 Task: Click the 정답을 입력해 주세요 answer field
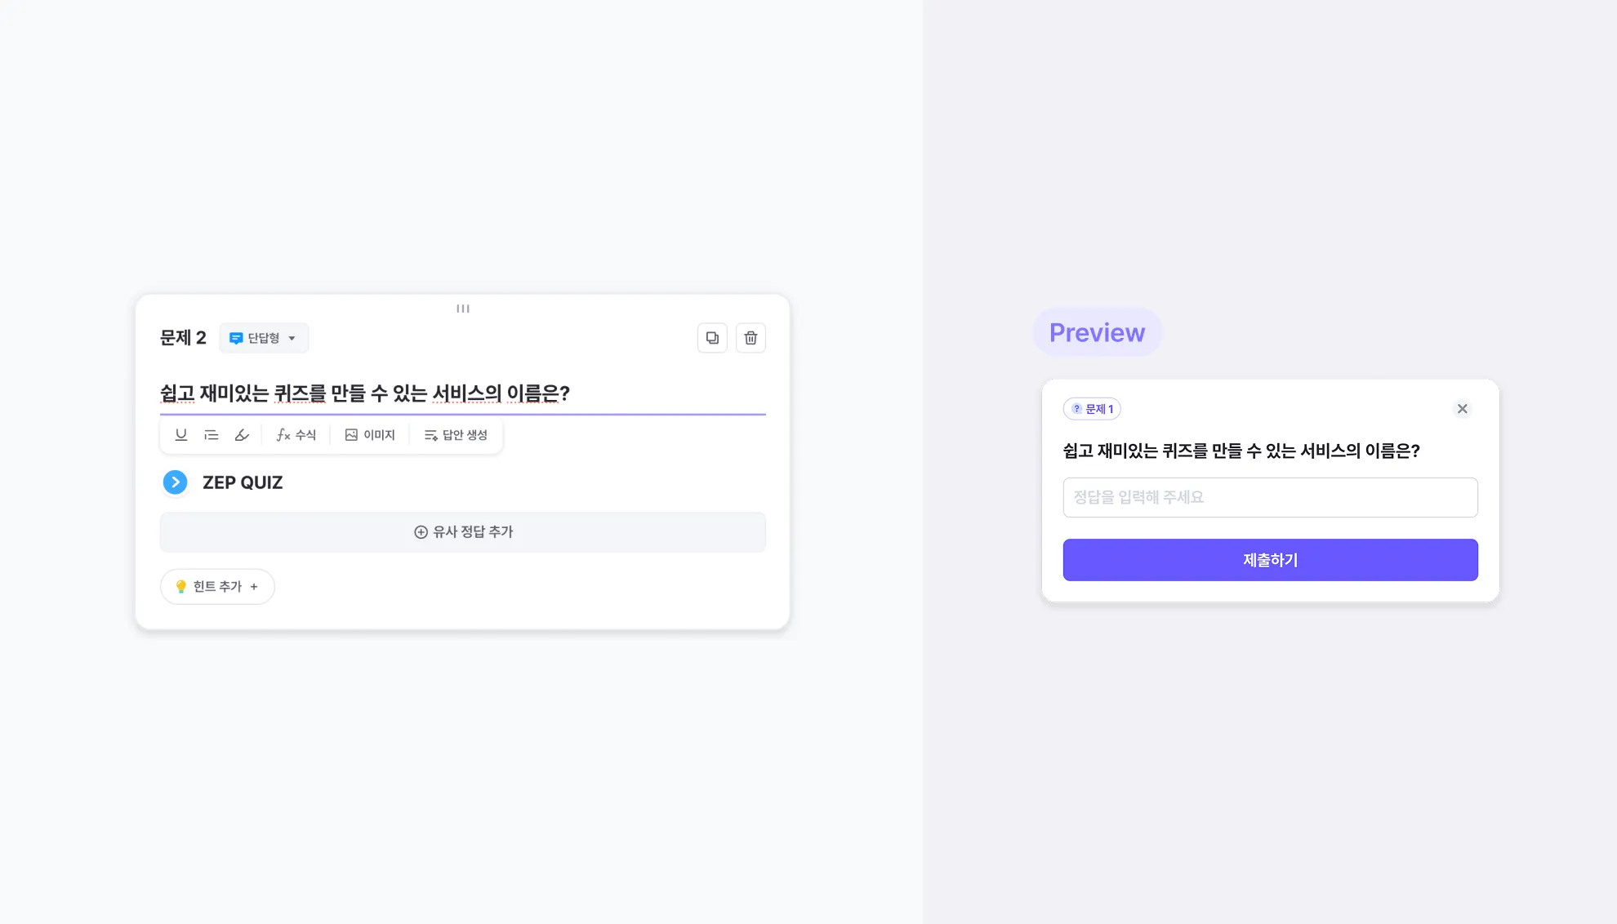[x=1270, y=497]
